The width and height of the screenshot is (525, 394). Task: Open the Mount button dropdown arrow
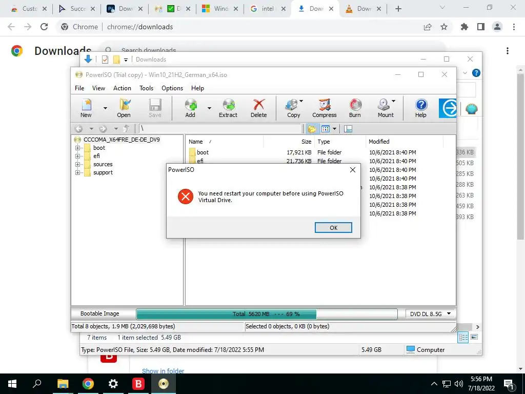tap(393, 101)
